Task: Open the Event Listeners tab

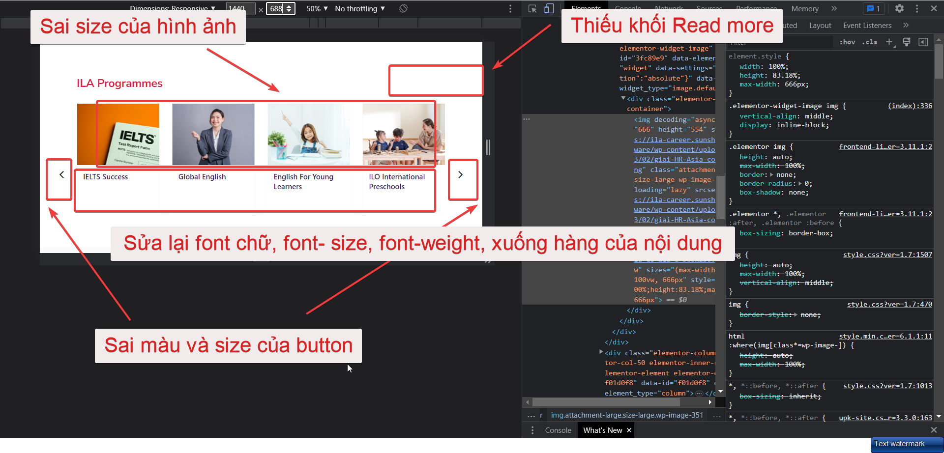Action: tap(867, 26)
